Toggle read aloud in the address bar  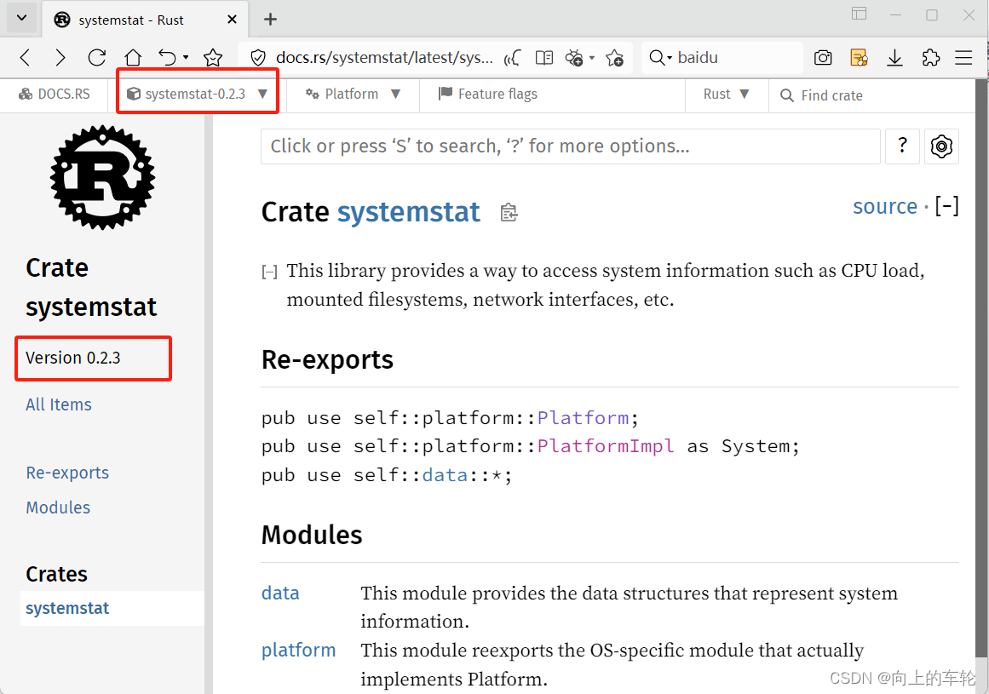(512, 57)
